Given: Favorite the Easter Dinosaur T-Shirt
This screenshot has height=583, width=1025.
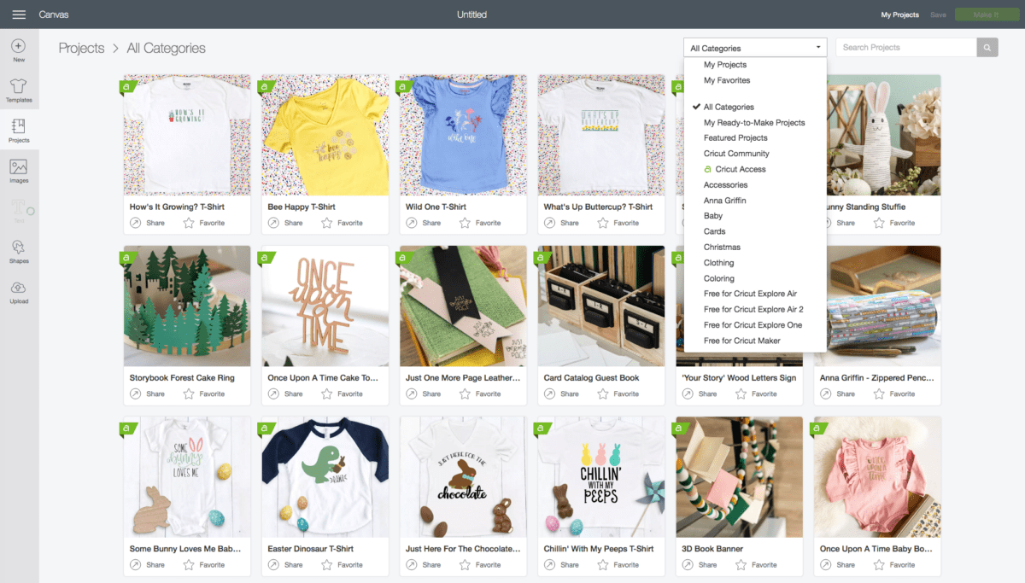Looking at the screenshot, I should [x=341, y=564].
